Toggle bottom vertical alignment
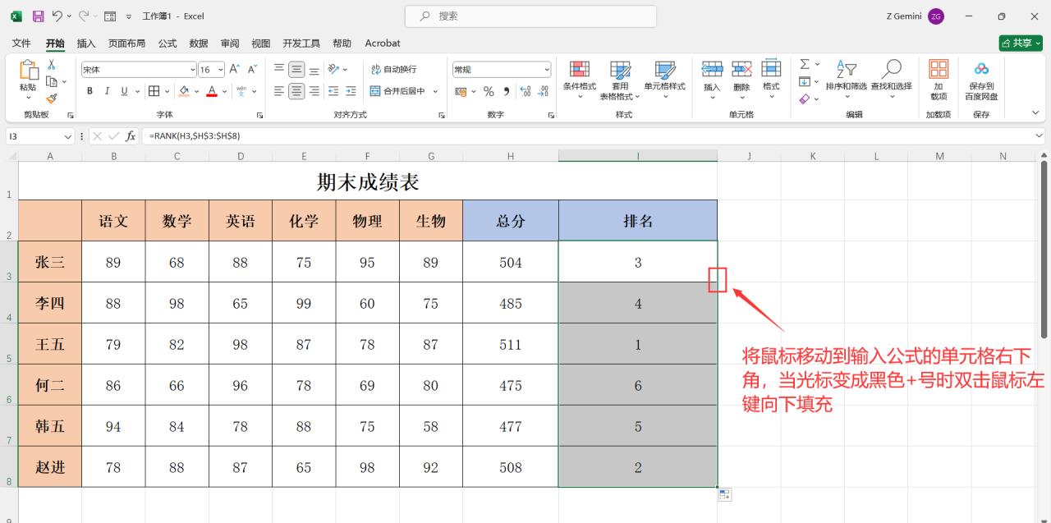The height and width of the screenshot is (523, 1051). (x=314, y=70)
